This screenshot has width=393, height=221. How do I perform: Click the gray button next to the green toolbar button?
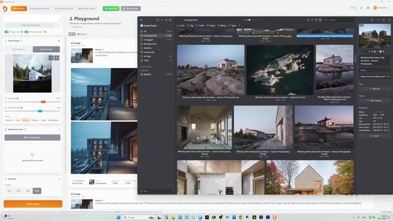[x=131, y=9]
